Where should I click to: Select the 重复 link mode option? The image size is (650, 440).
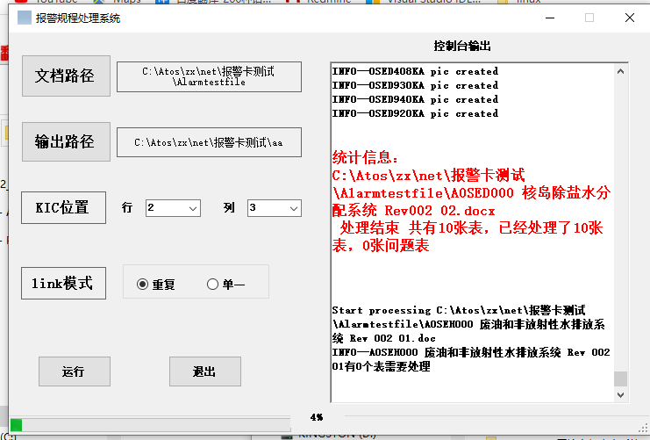143,284
